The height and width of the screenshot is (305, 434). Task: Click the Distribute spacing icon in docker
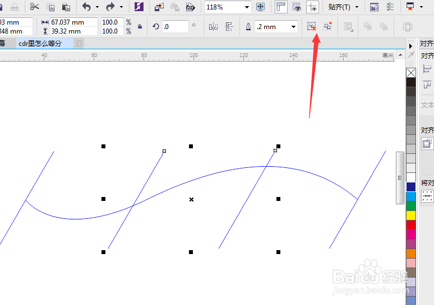pyautogui.click(x=427, y=196)
